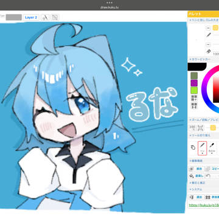
Task: Open the green kuku.lu URL link
Action: (204, 205)
